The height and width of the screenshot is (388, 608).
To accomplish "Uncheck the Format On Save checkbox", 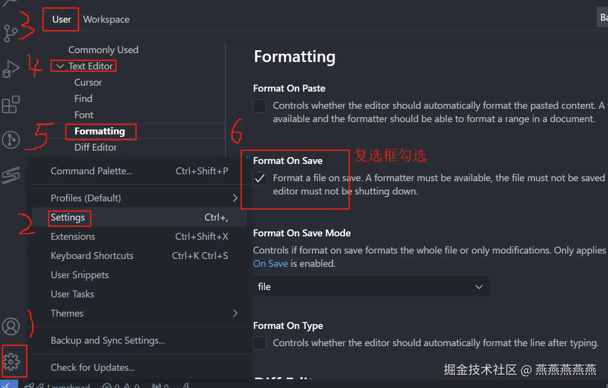I will pos(259,178).
